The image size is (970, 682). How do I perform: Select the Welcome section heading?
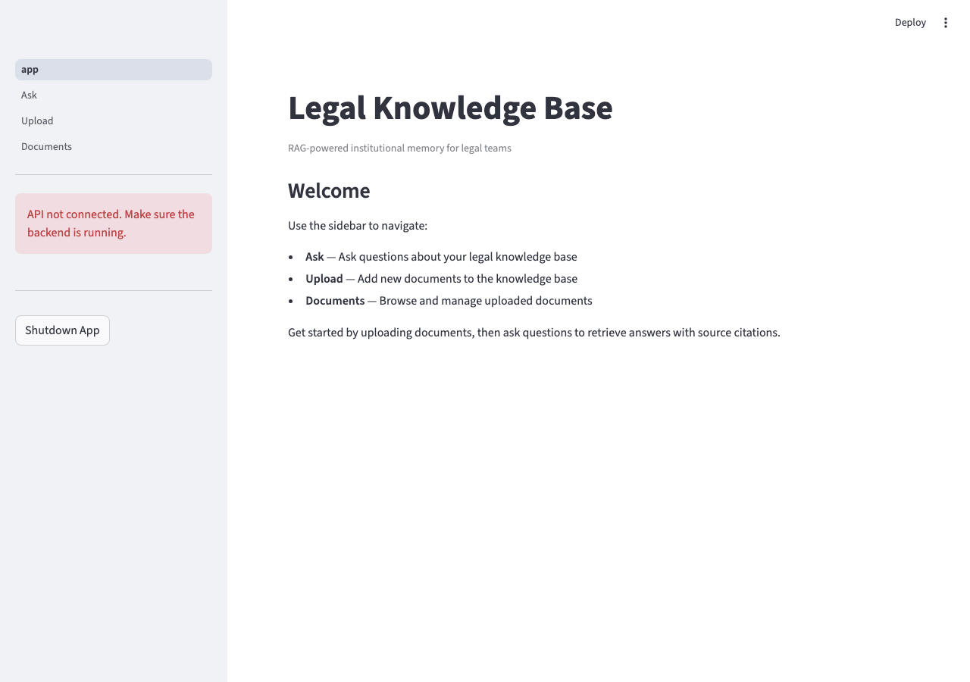[x=329, y=191]
